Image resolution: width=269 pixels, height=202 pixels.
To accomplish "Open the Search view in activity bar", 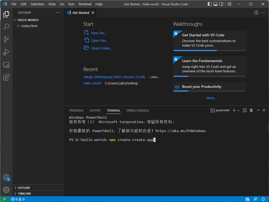I will point(6,27).
